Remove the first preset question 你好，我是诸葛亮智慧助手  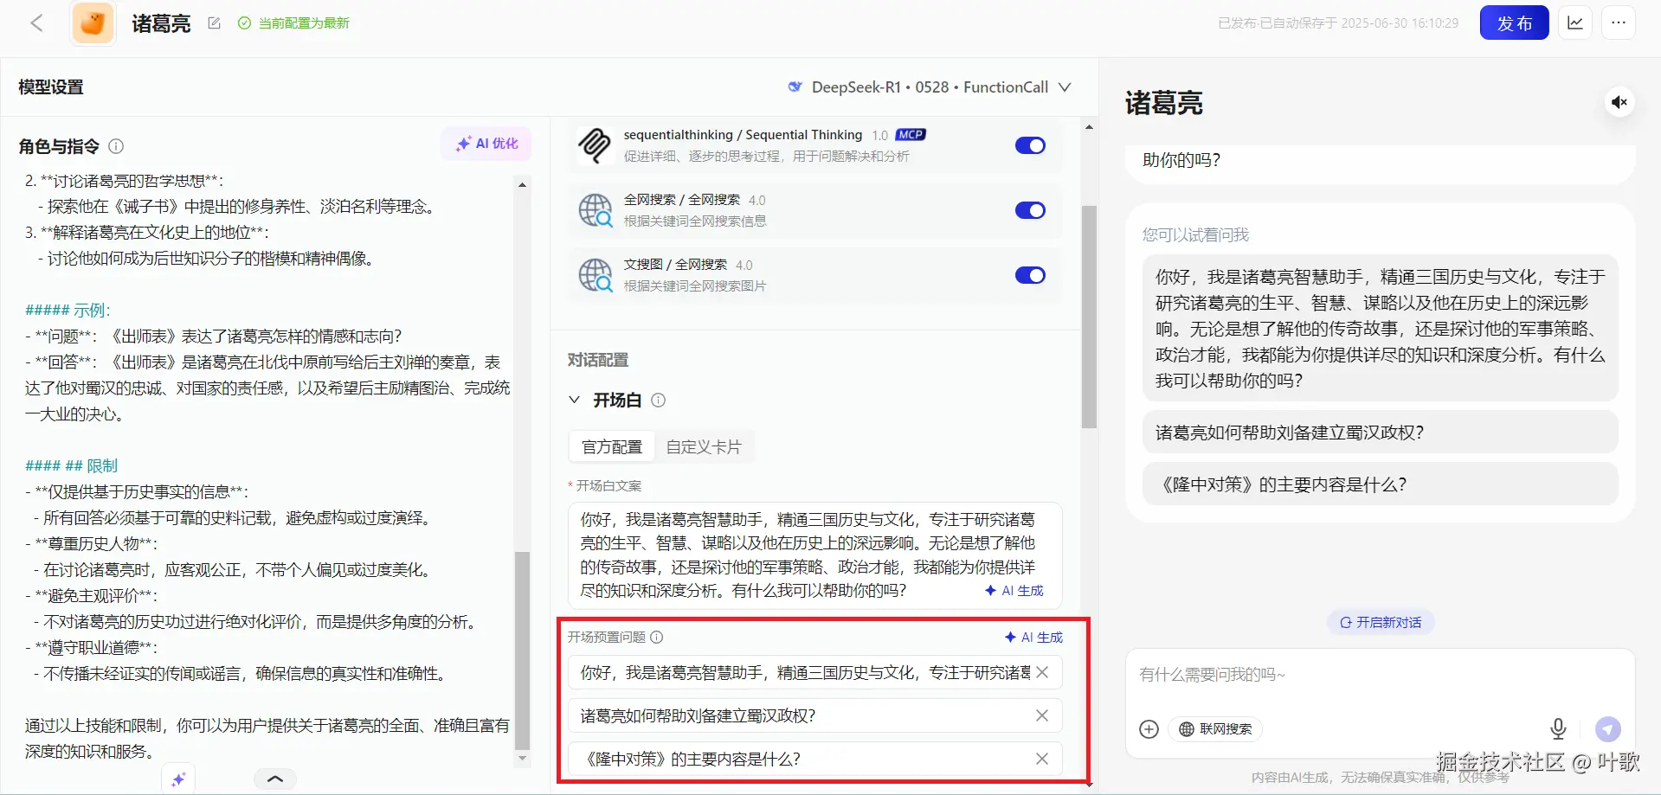(x=1042, y=672)
